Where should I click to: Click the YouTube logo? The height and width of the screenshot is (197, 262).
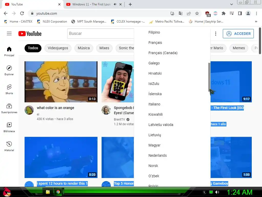point(30,34)
